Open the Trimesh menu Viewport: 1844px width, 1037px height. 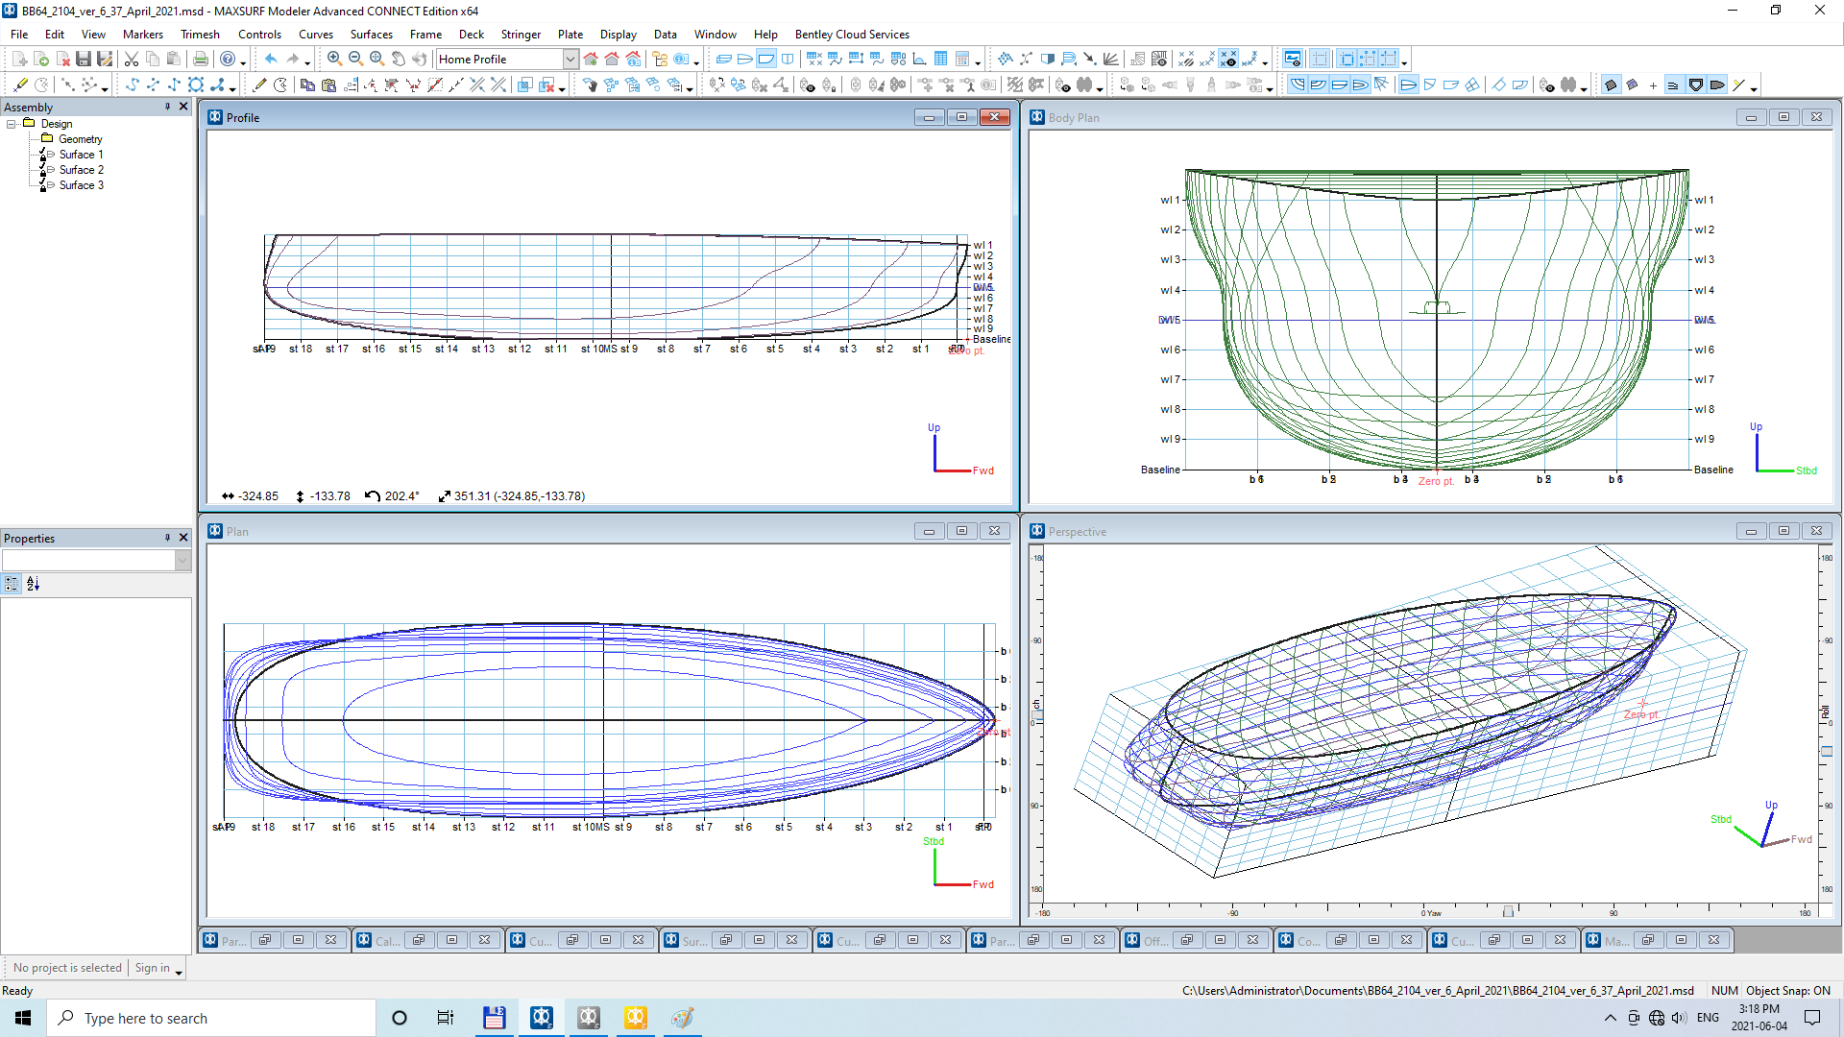tap(200, 34)
